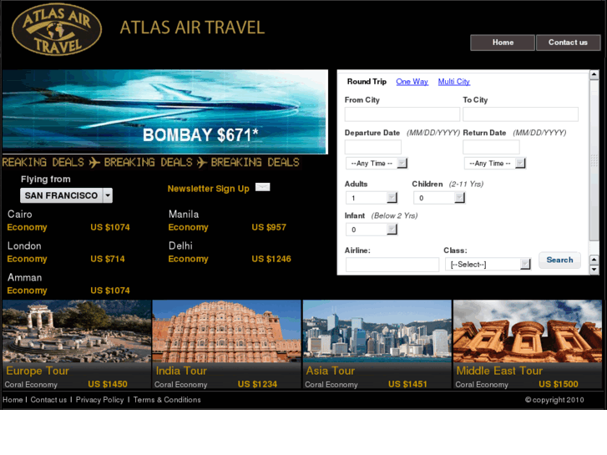The image size is (607, 455).
Task: Open the Contact us navigation button
Action: pos(568,43)
